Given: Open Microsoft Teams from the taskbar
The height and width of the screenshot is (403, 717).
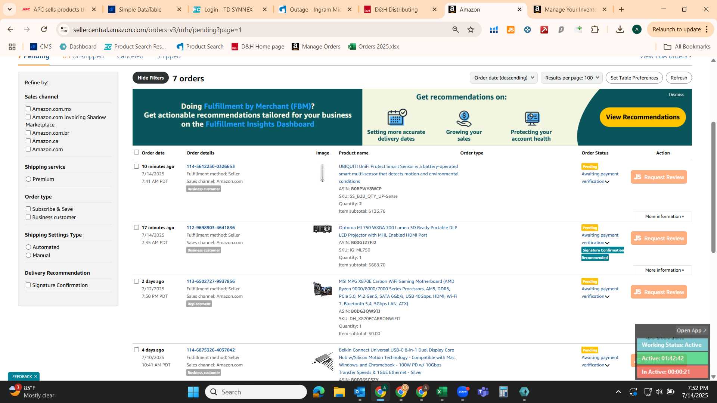Looking at the screenshot, I should click(483, 392).
